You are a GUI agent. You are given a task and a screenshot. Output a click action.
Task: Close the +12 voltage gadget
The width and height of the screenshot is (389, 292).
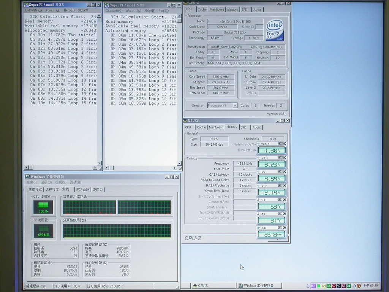tap(285, 186)
